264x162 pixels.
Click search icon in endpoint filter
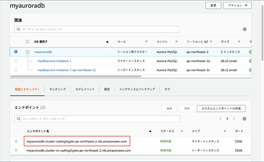point(19,119)
